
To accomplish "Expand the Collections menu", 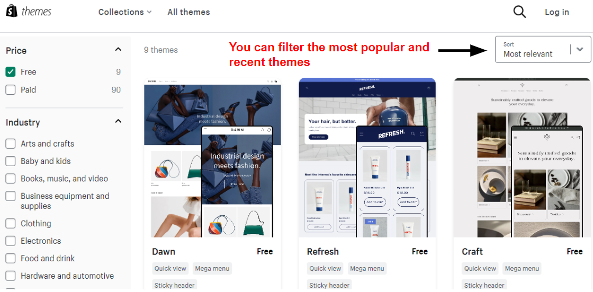I will pos(125,12).
